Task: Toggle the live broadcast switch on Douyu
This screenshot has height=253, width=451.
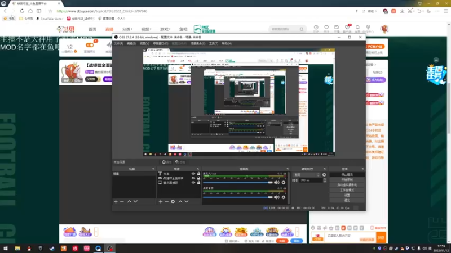Action: tap(90, 45)
